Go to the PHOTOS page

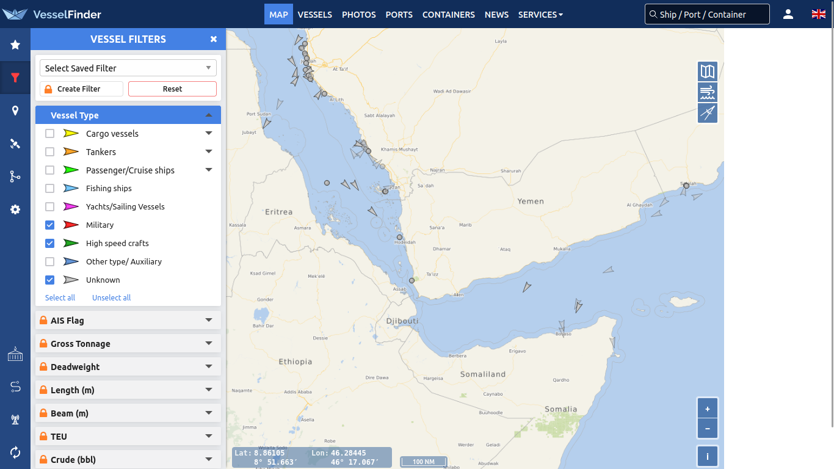tap(359, 14)
